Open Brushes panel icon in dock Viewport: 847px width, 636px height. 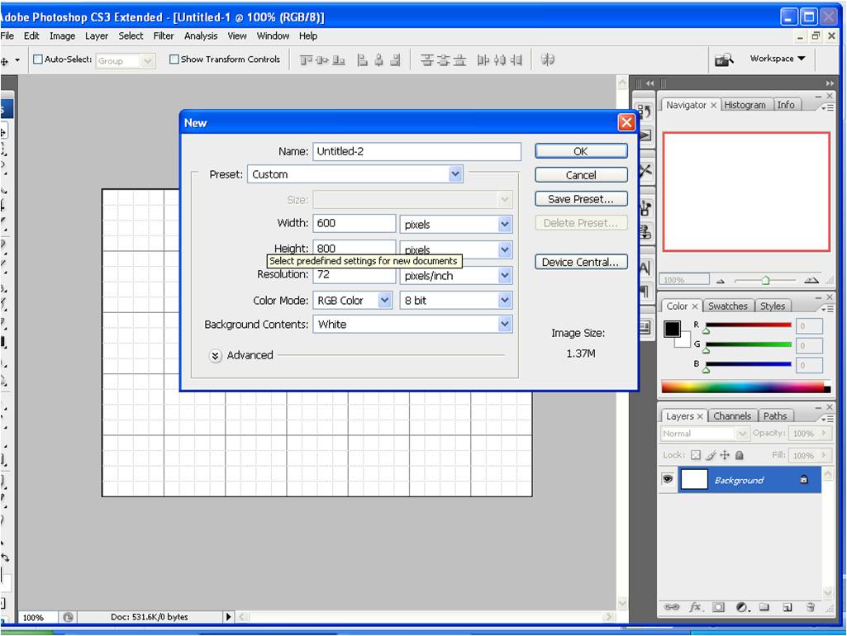(x=645, y=207)
